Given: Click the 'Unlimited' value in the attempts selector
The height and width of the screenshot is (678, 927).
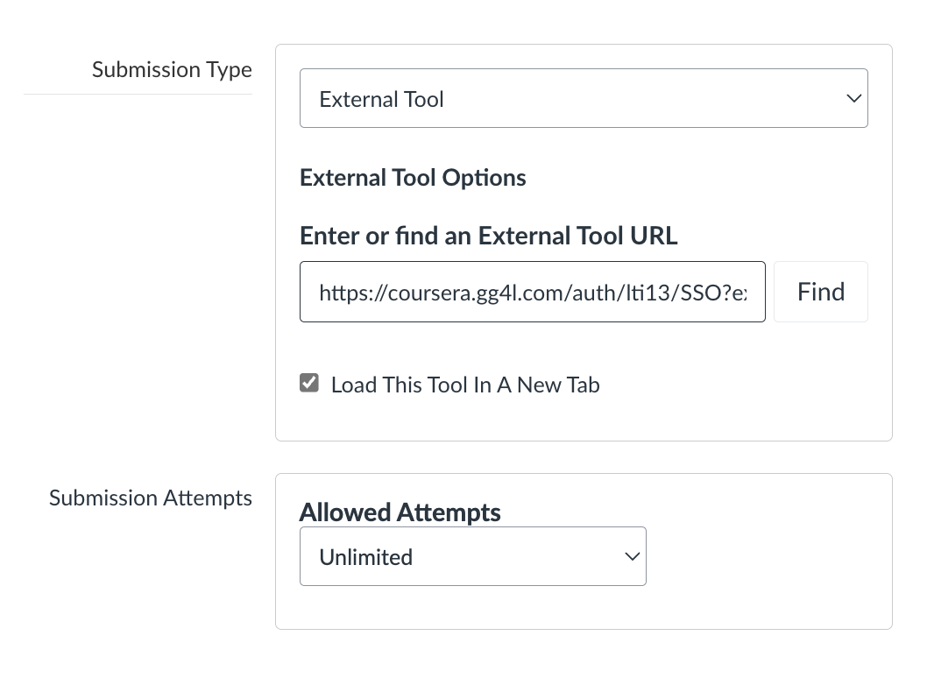Looking at the screenshot, I should click(365, 557).
